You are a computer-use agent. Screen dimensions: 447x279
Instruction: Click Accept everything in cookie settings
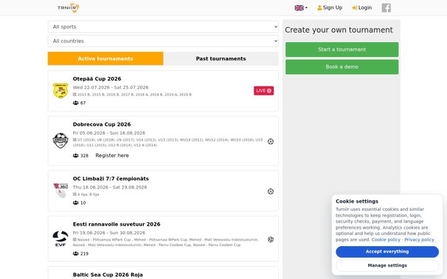tap(387, 252)
